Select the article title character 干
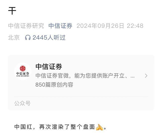This screenshot has height=139, width=161. [x=12, y=11]
